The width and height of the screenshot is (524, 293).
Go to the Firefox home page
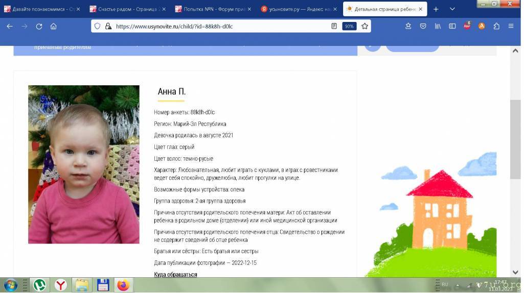pyautogui.click(x=54, y=26)
